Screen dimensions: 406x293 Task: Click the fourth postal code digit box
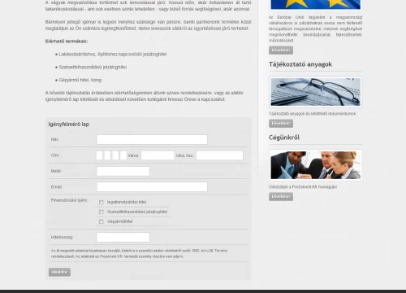coord(123,155)
